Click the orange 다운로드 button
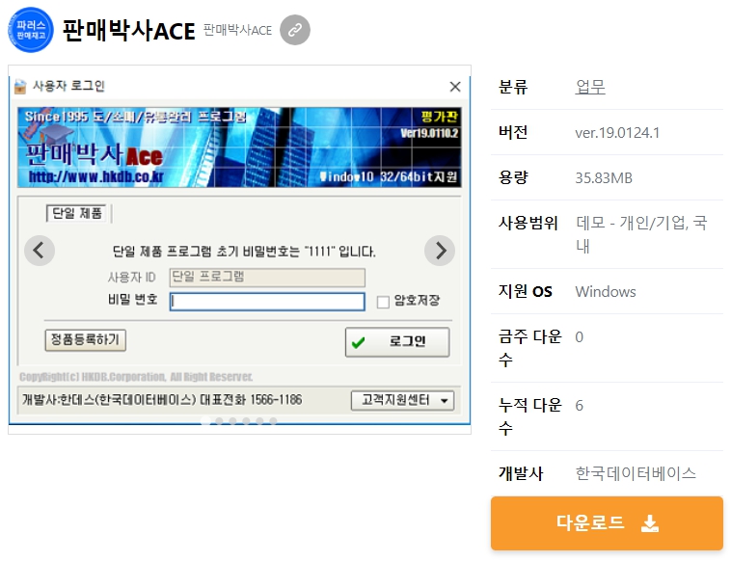The image size is (731, 561). click(x=607, y=523)
